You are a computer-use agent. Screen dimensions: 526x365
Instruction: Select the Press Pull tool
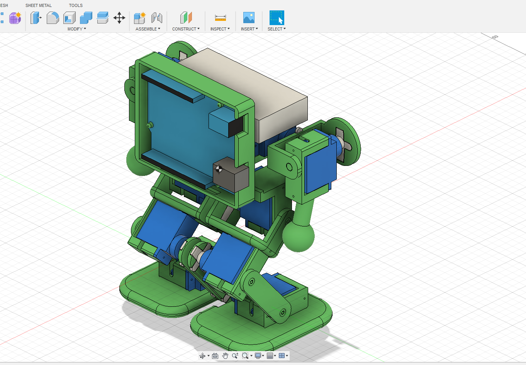(x=36, y=18)
